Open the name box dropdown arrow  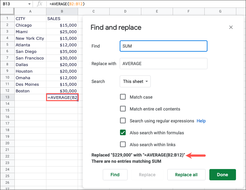pyautogui.click(x=29, y=4)
